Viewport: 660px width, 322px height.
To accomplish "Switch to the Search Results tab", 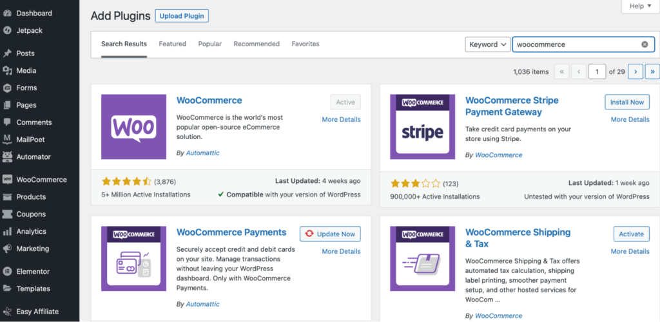I will pos(124,44).
